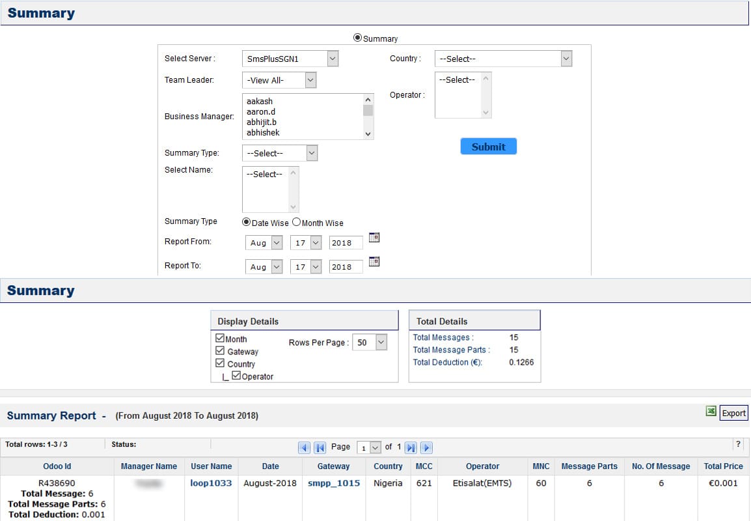Open the Country select dropdown
Screen dimensions: 751x521
(504, 59)
